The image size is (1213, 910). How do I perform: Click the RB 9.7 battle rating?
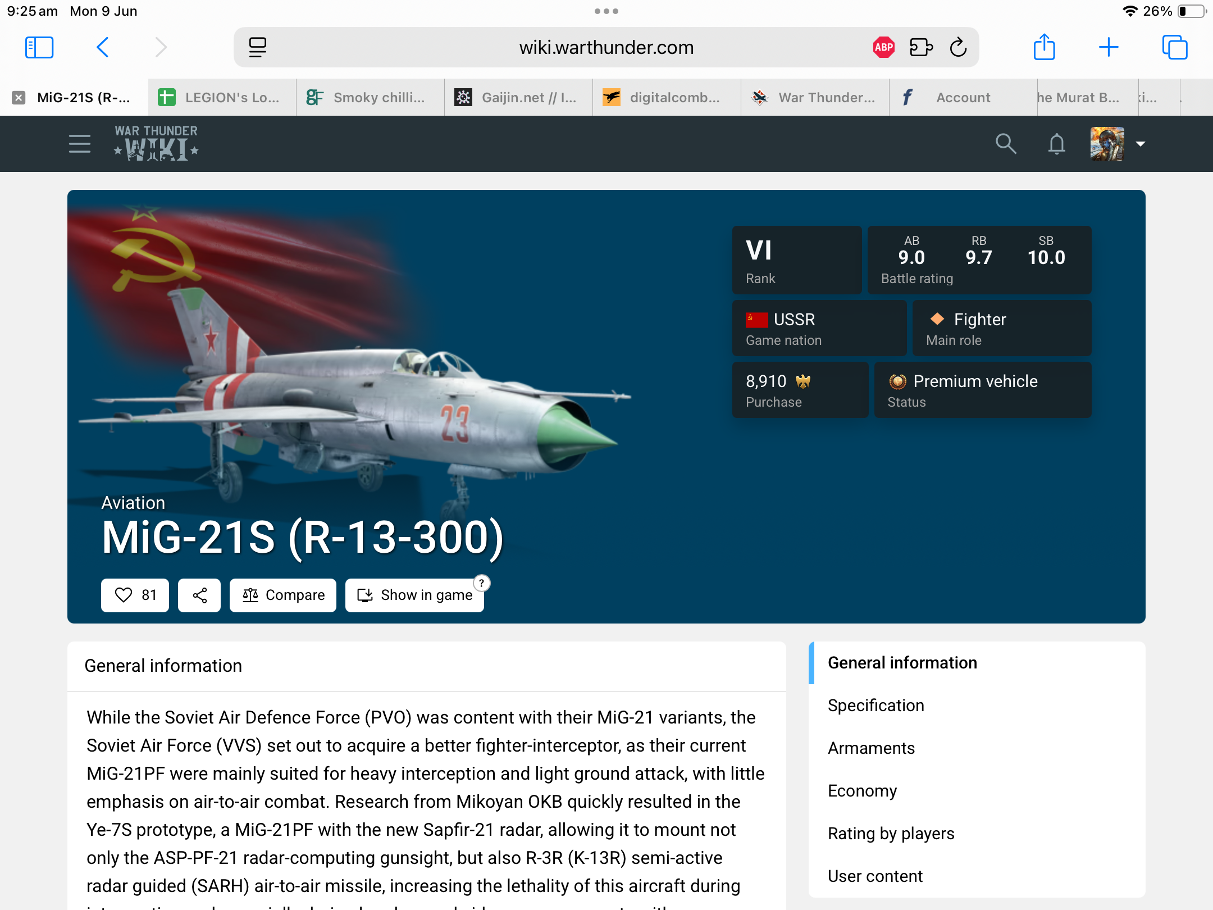pyautogui.click(x=979, y=251)
